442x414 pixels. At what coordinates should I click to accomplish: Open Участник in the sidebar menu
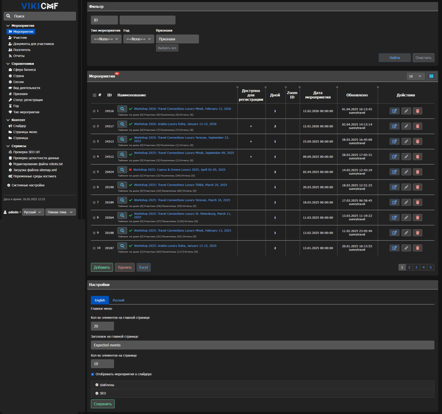[x=20, y=38]
